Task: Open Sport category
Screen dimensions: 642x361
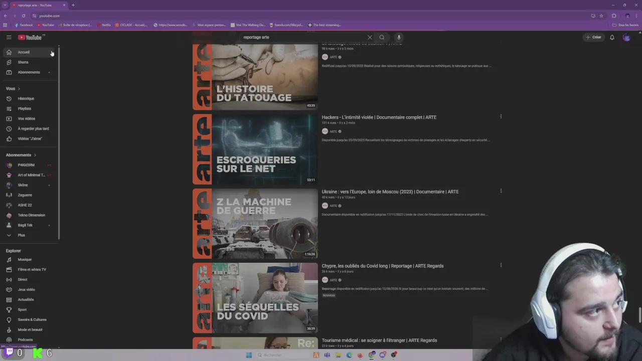Action: (x=30, y=310)
